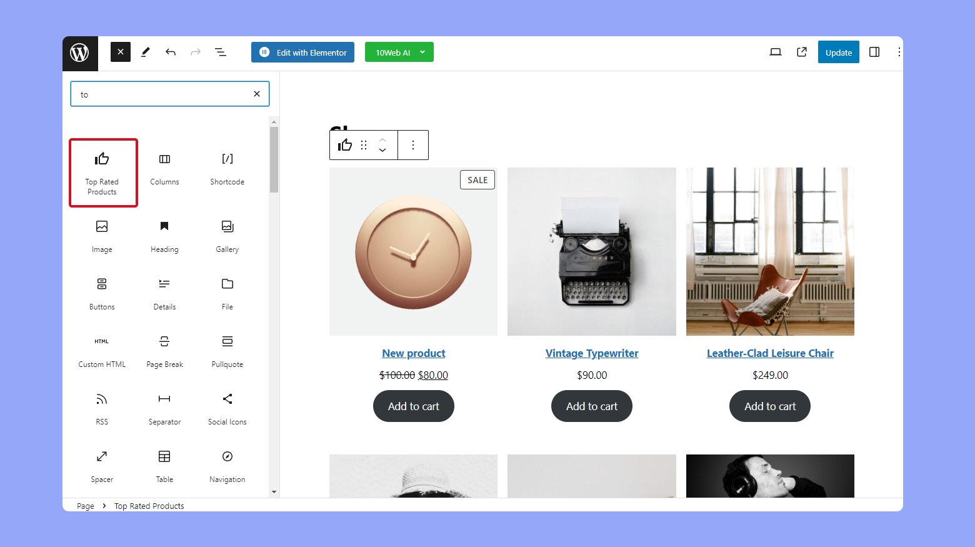Close the block inserter panel
This screenshot has height=547, width=975.
[x=121, y=52]
